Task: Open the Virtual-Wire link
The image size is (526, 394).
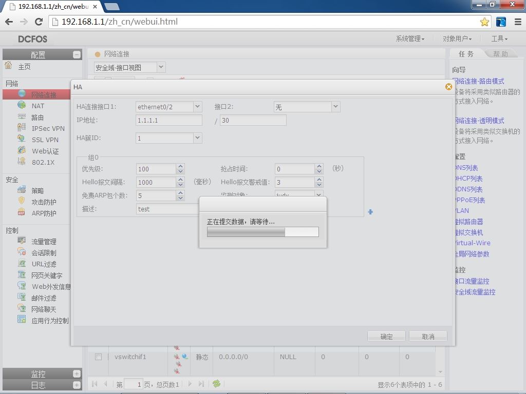Action: pos(472,243)
